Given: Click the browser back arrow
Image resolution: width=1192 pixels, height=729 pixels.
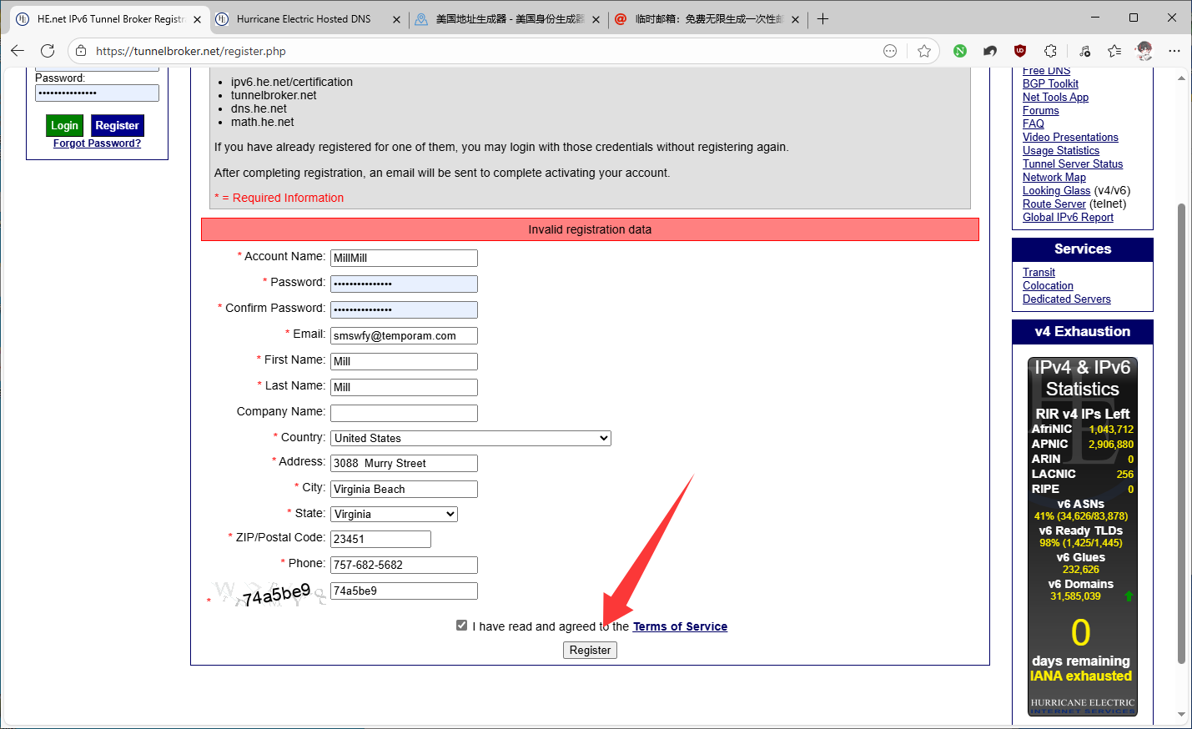Looking at the screenshot, I should click(18, 51).
